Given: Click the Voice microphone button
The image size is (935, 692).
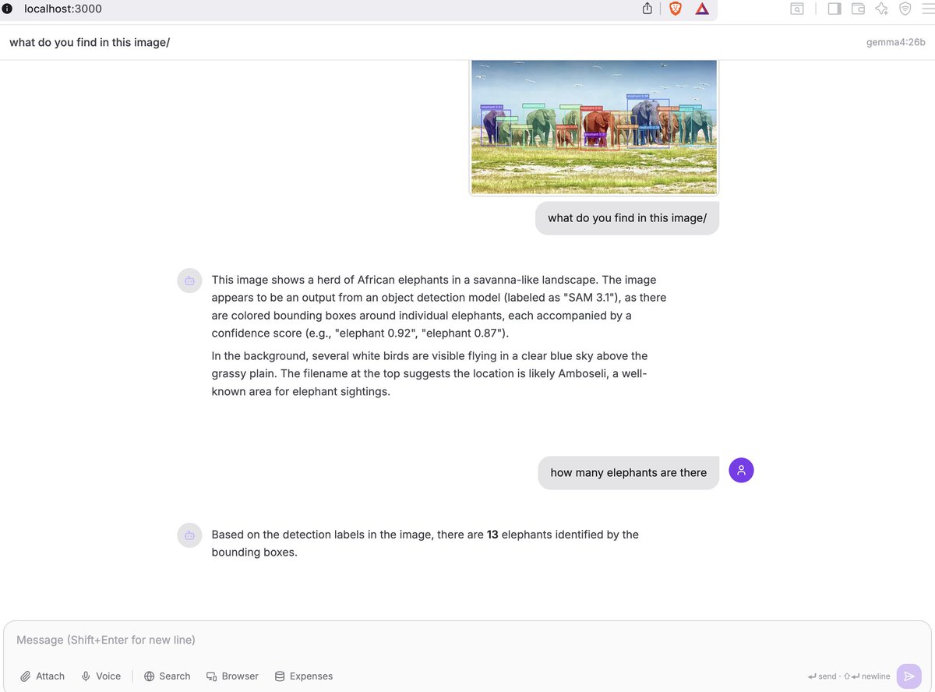Looking at the screenshot, I should pyautogui.click(x=101, y=676).
